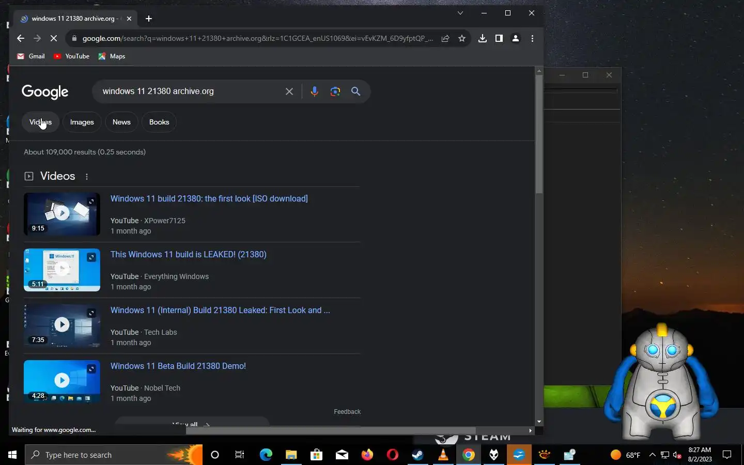Screen dimensions: 744x465
Task: Open File Explorer from taskbar
Action: tap(291, 455)
